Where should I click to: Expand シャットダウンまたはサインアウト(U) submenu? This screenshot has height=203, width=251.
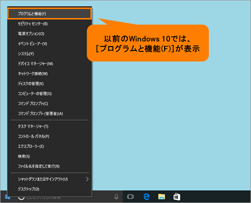[50, 179]
